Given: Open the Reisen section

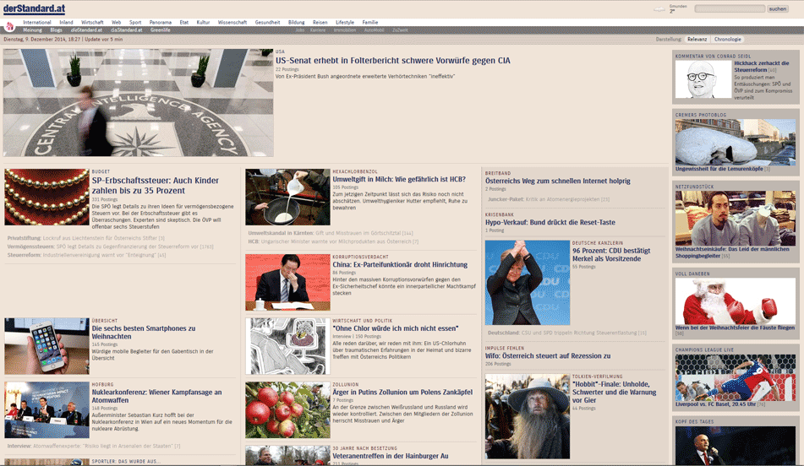Looking at the screenshot, I should [320, 23].
